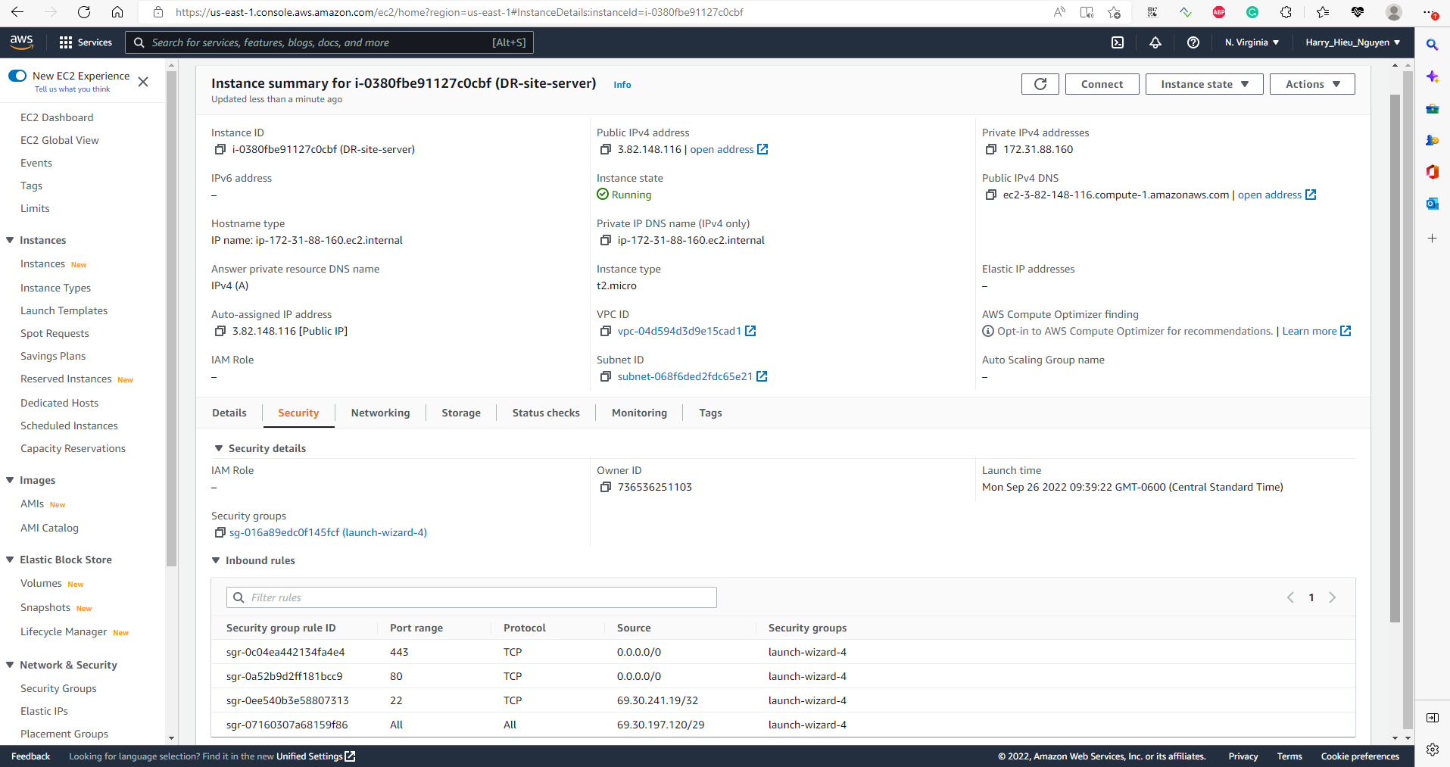Screen dimensions: 1450x767
Task: Copy the security group ID
Action: coord(220,533)
